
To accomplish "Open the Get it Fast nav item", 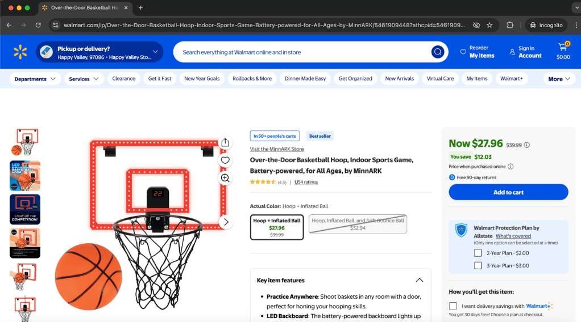I will tap(160, 79).
